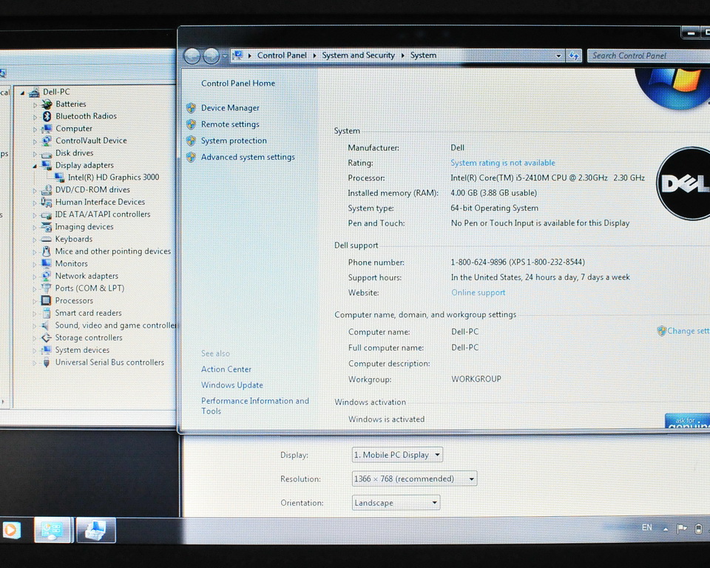The image size is (710, 568).
Task: Collapse the Dell-PC root node
Action: [x=22, y=92]
